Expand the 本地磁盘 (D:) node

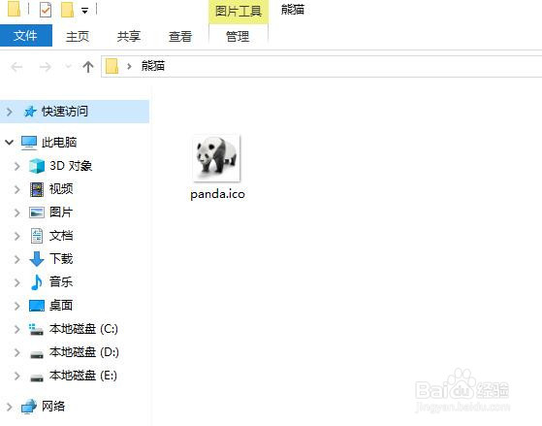(16, 352)
